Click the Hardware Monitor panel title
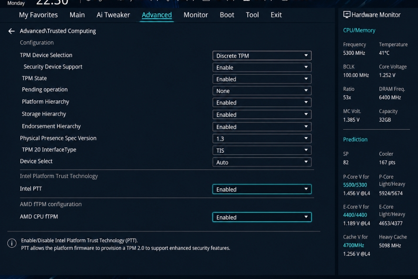The image size is (418, 279). (x=376, y=15)
